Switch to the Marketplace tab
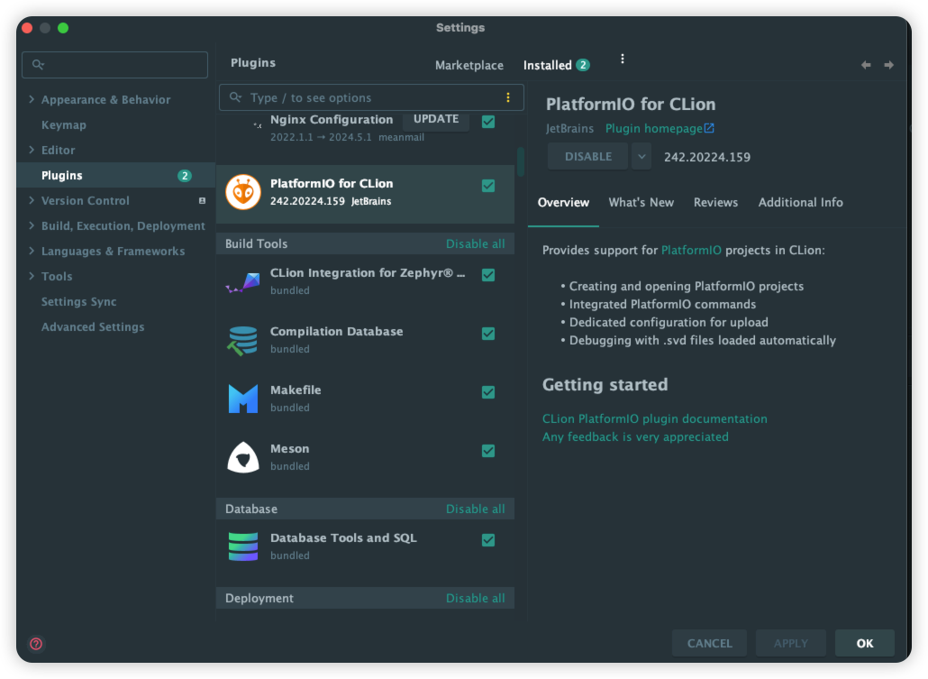Image resolution: width=928 pixels, height=679 pixels. coord(469,65)
